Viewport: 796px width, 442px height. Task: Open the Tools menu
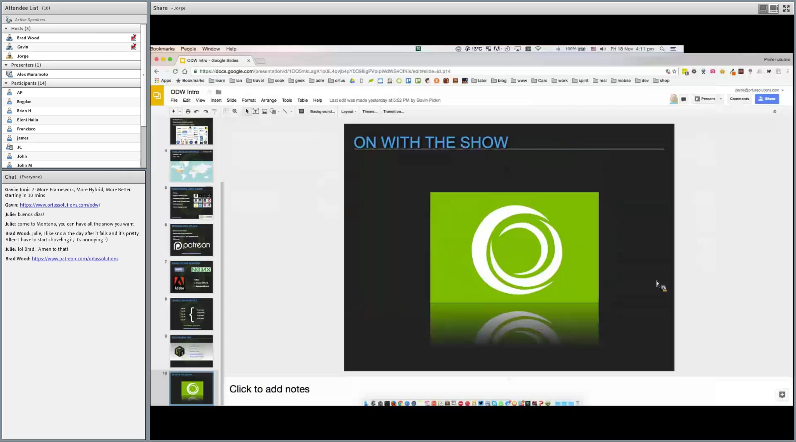(x=287, y=100)
